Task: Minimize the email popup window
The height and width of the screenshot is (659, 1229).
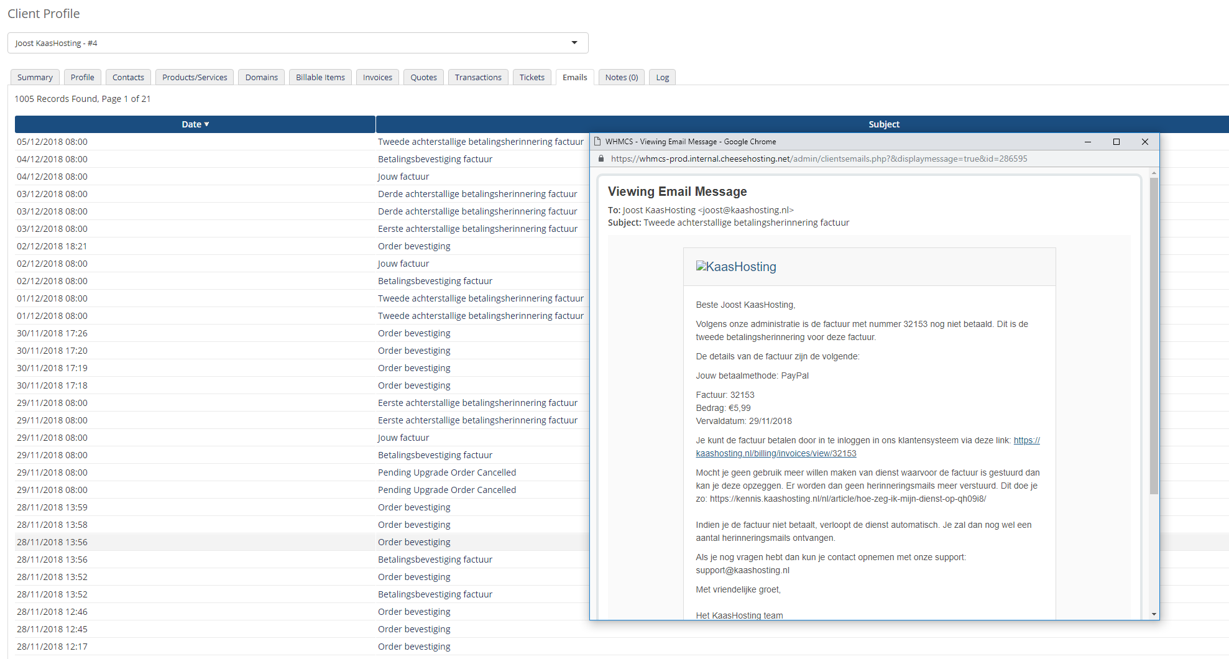Action: [x=1087, y=142]
